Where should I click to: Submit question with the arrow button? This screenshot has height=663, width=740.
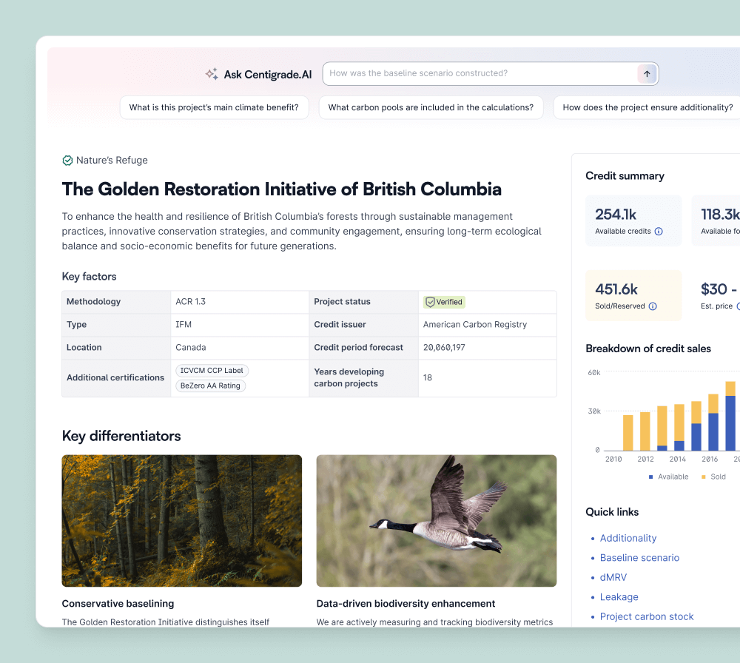(647, 74)
